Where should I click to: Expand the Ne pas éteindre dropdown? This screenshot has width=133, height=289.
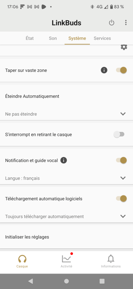(66, 114)
